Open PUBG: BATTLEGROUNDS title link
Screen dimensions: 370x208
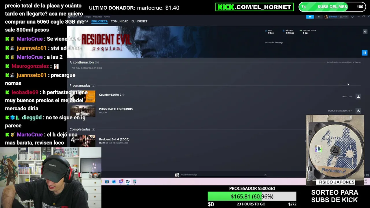tap(116, 109)
